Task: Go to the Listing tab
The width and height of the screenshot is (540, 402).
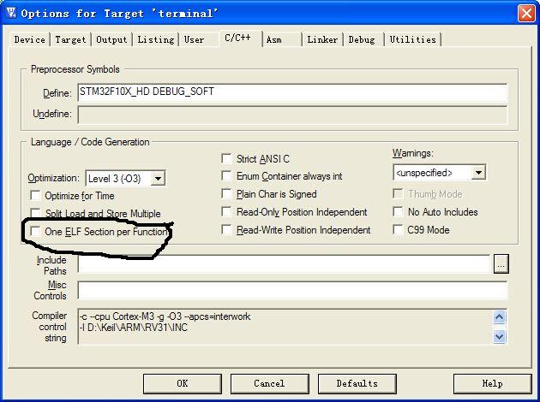Action: tap(156, 40)
